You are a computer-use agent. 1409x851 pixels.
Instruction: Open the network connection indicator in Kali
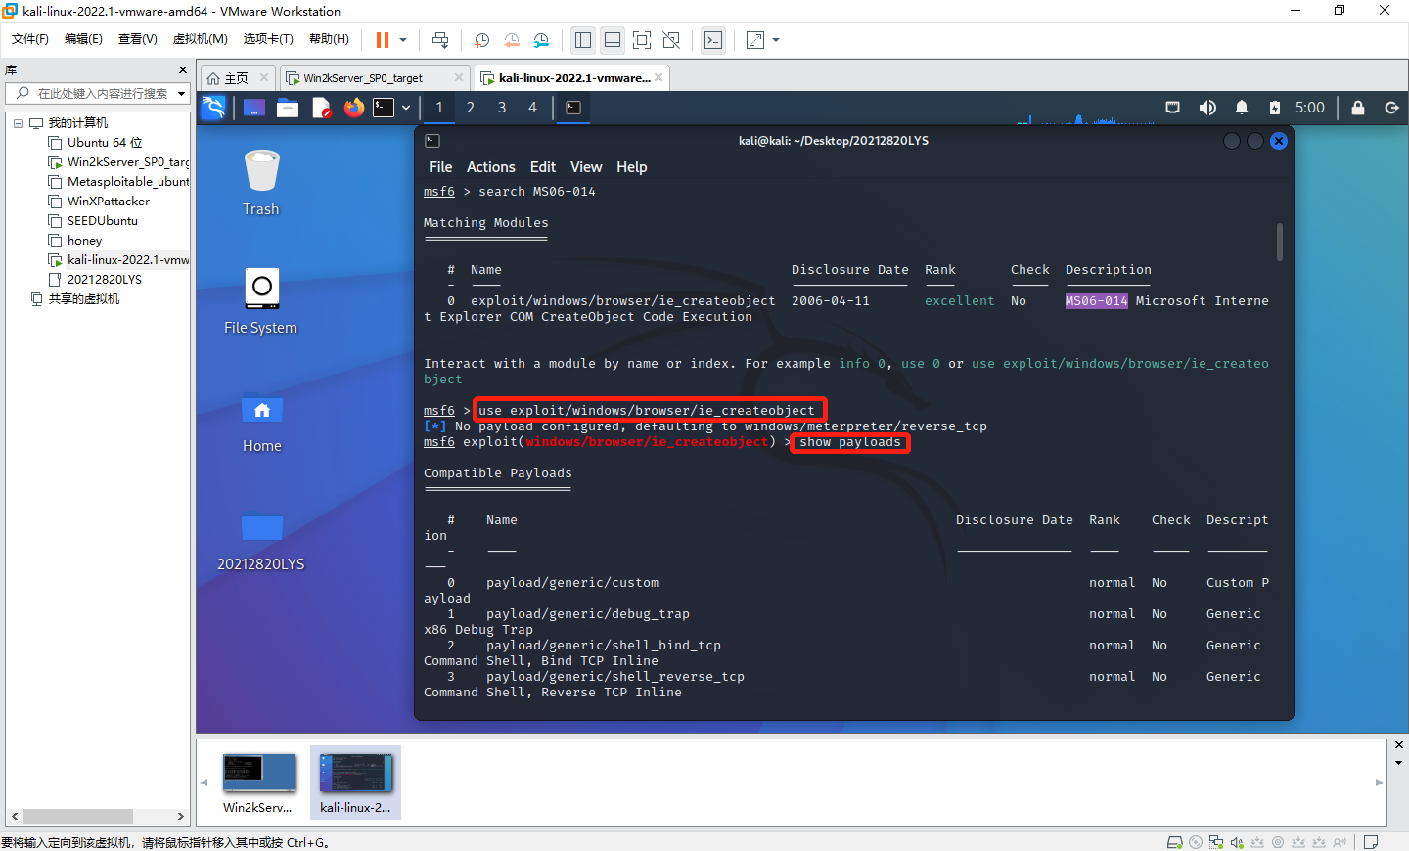coord(1173,108)
